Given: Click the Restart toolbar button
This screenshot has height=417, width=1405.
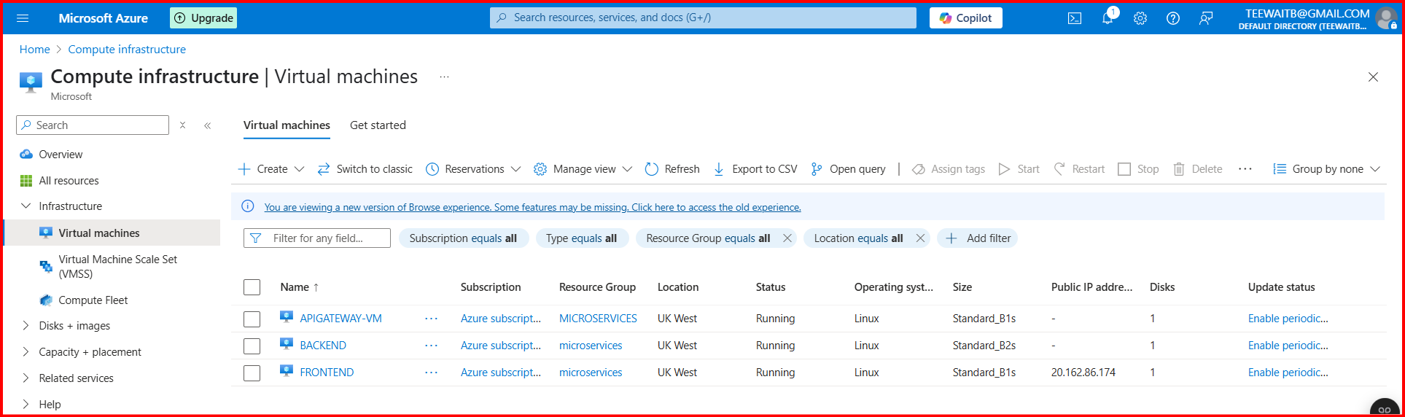Looking at the screenshot, I should 1080,169.
